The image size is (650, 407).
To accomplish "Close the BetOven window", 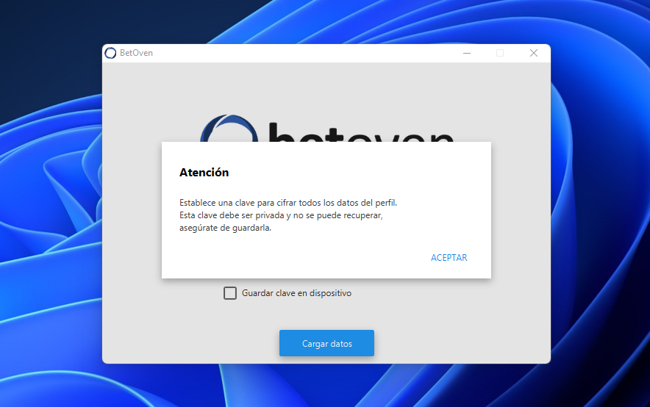I will [534, 53].
